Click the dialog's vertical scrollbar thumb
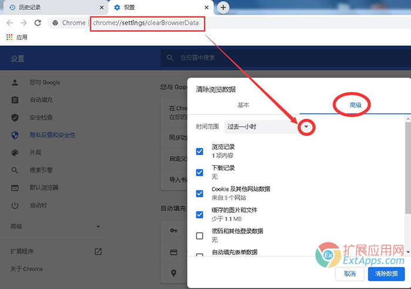This screenshot has width=411, height=289. [408, 168]
